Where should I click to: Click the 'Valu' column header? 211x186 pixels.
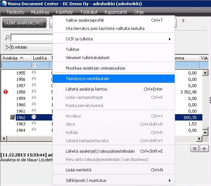(204, 58)
